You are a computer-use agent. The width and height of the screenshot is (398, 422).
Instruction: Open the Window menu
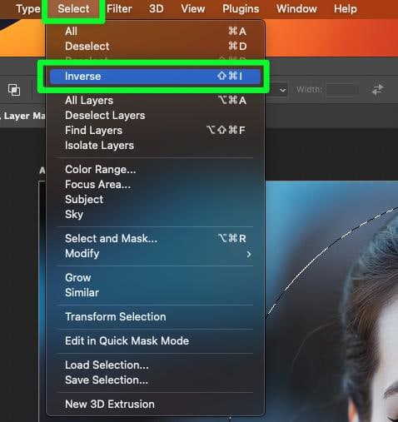click(x=296, y=9)
